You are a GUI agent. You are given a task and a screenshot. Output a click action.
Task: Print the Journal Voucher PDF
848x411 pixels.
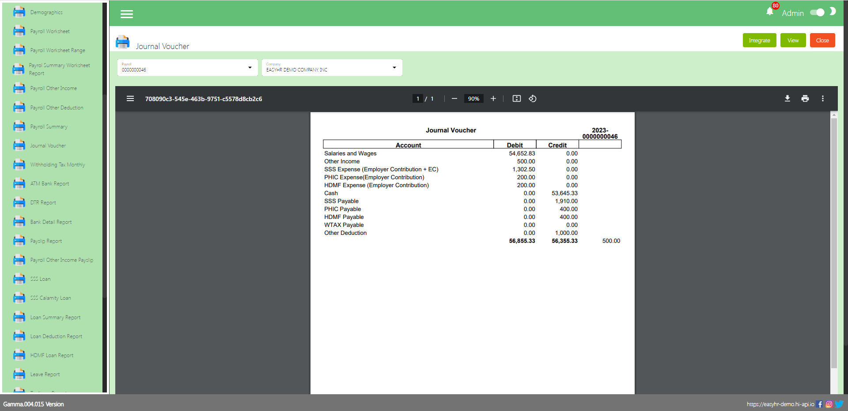point(805,98)
